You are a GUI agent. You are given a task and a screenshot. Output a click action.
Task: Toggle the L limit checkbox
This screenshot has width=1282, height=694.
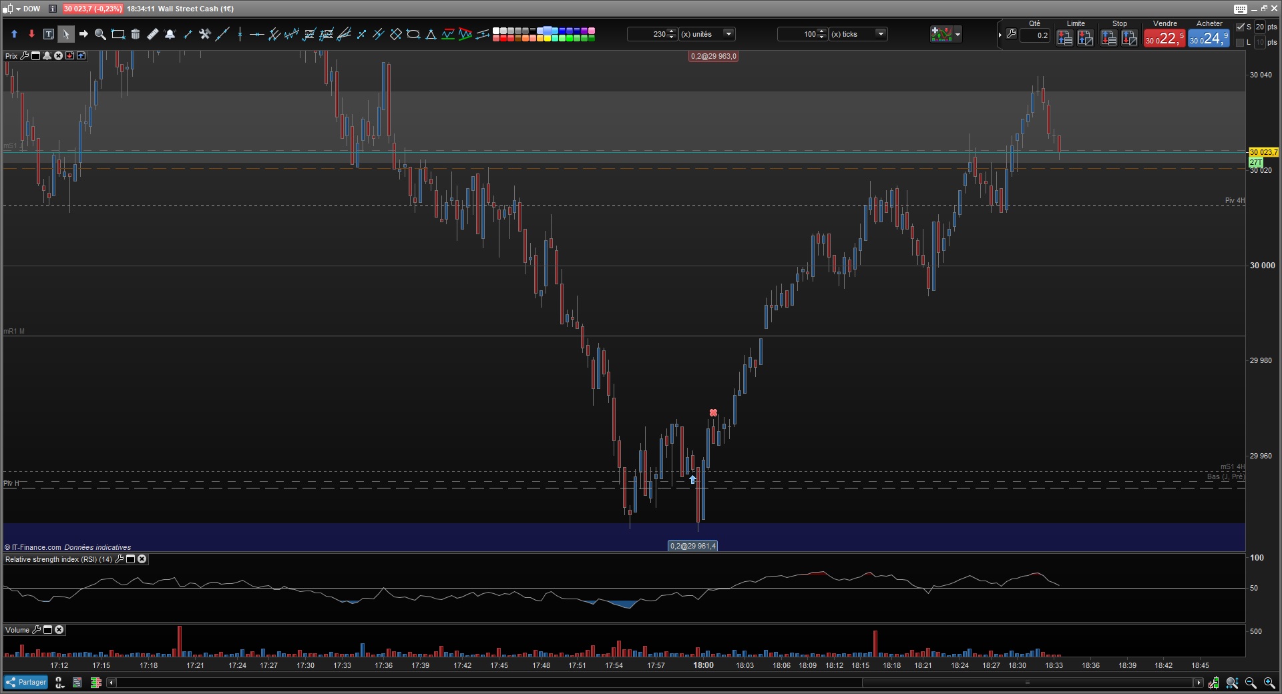1241,42
